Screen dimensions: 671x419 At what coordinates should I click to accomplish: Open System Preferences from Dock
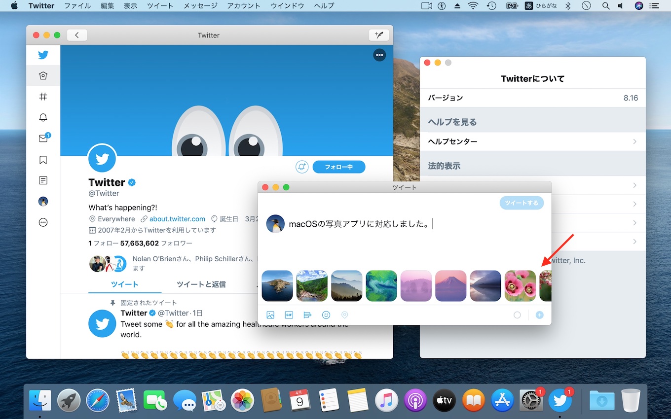click(531, 400)
